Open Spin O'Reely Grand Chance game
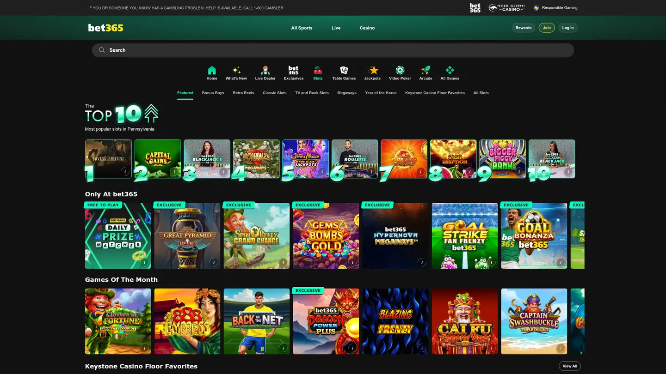The width and height of the screenshot is (666, 374). click(x=257, y=236)
